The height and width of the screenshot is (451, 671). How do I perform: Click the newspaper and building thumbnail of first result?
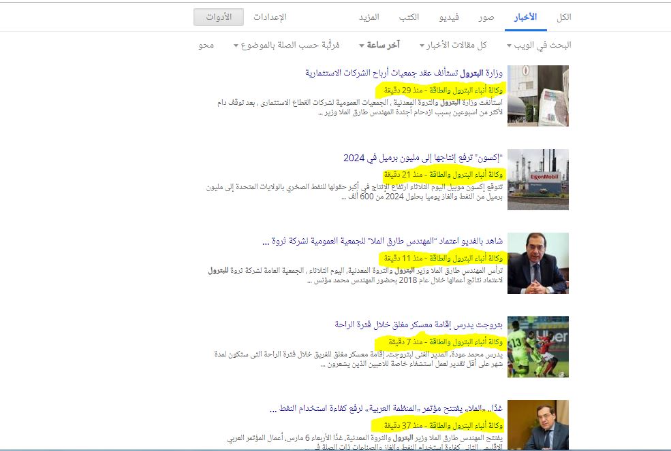pyautogui.click(x=538, y=96)
